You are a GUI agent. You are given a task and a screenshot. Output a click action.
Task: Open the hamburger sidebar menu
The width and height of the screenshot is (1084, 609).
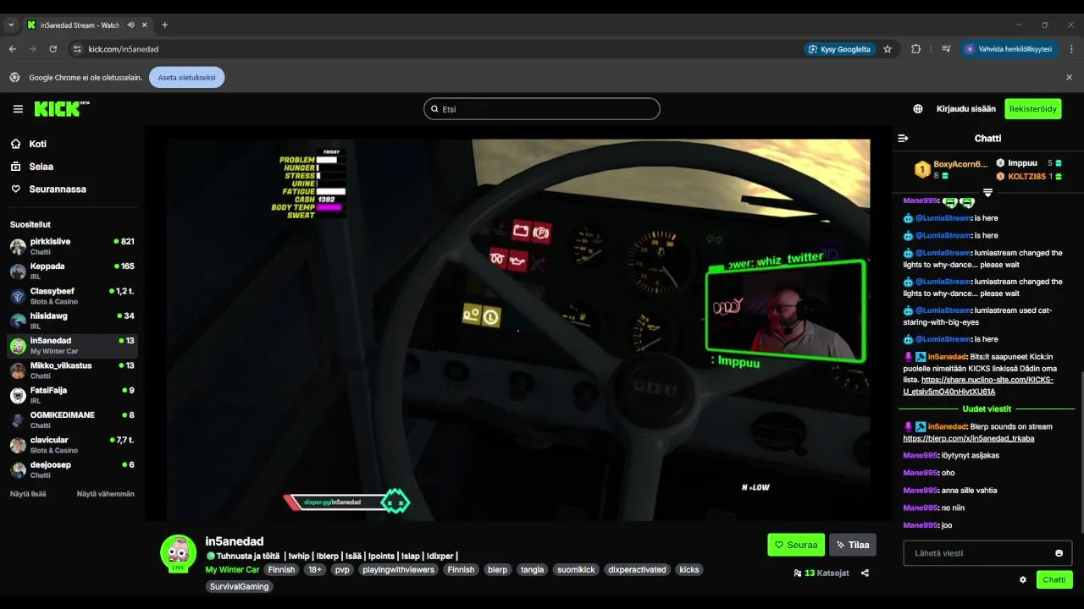pos(18,109)
